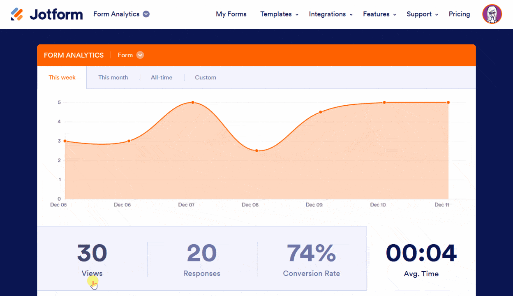This screenshot has height=296, width=513.
Task: Expand the Features menu
Action: (x=379, y=14)
